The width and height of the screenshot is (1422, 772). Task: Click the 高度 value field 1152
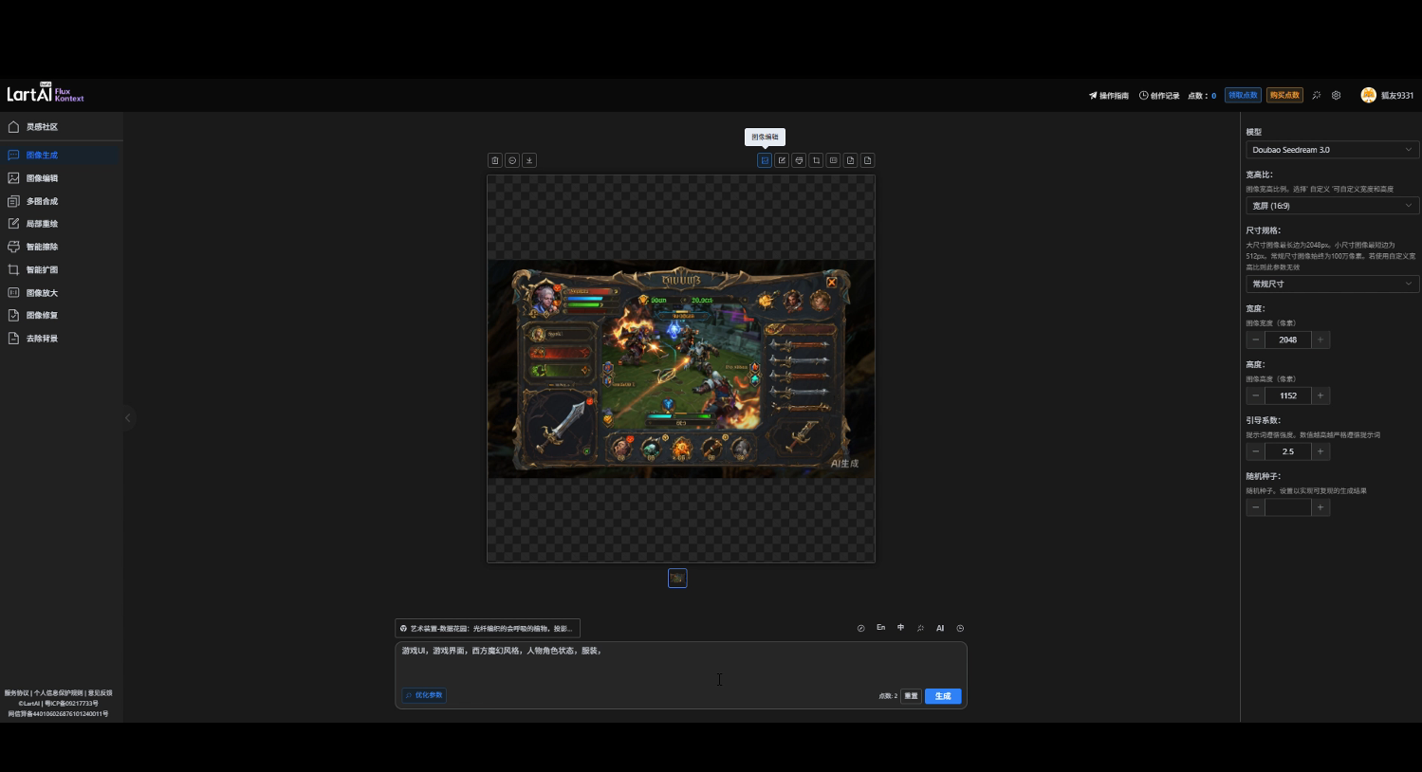click(x=1287, y=395)
